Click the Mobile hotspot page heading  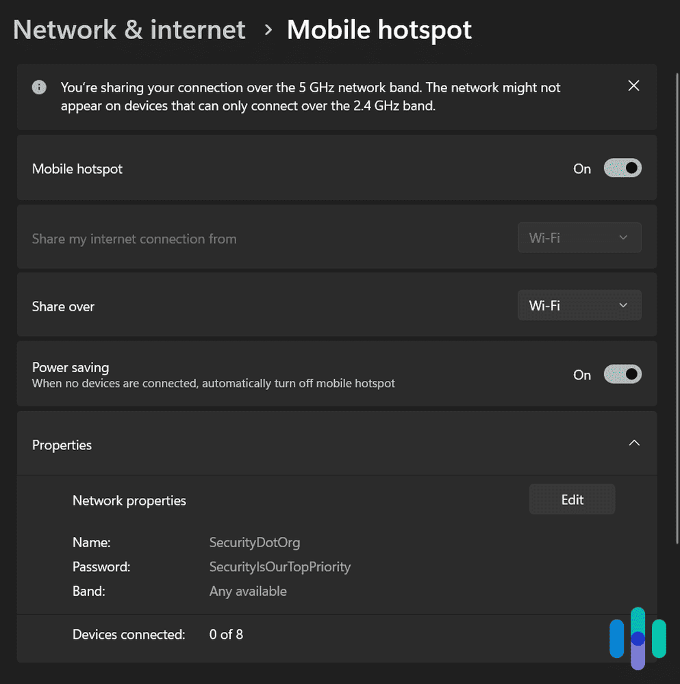click(x=379, y=29)
